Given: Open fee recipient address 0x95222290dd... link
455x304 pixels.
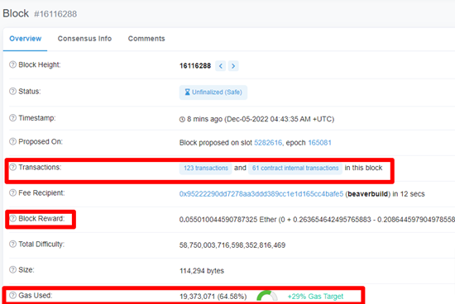Looking at the screenshot, I should pos(261,194).
